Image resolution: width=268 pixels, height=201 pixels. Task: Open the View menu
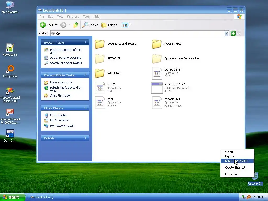(x=60, y=16)
